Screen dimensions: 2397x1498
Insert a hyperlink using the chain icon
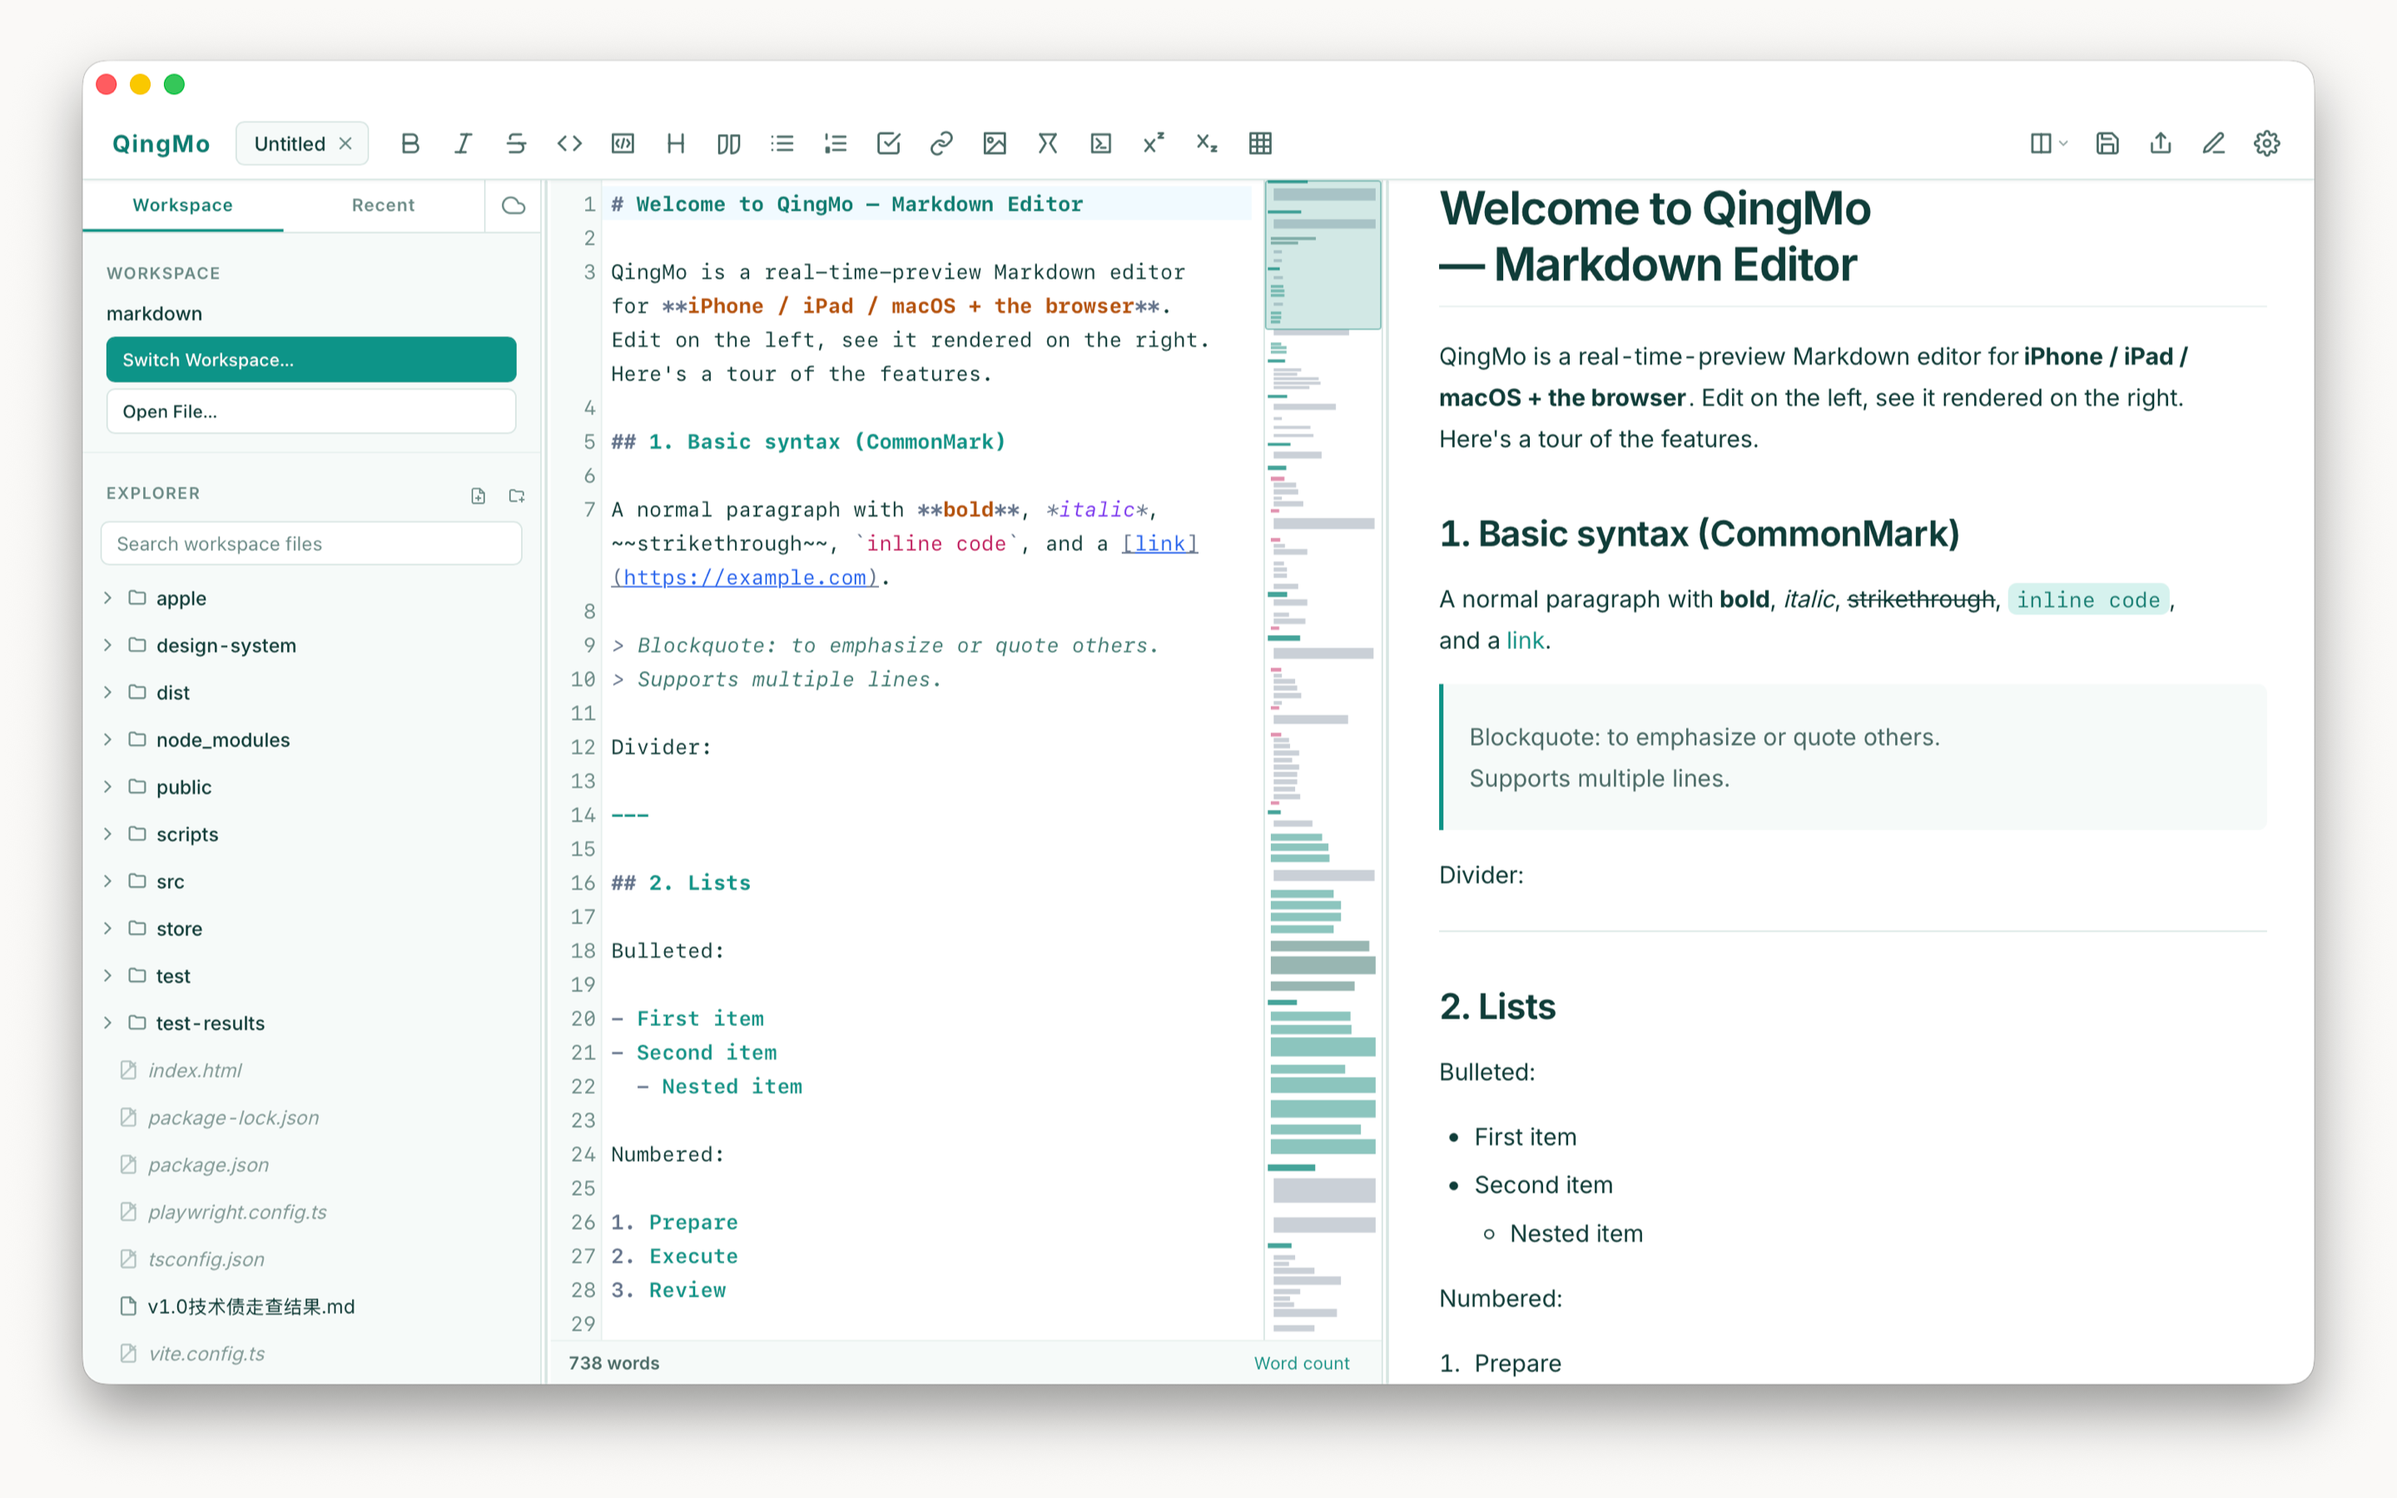tap(941, 144)
